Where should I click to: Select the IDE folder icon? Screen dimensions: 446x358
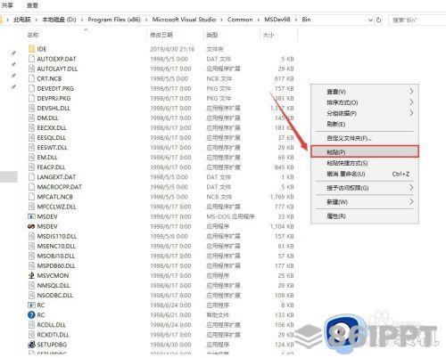click(x=31, y=49)
